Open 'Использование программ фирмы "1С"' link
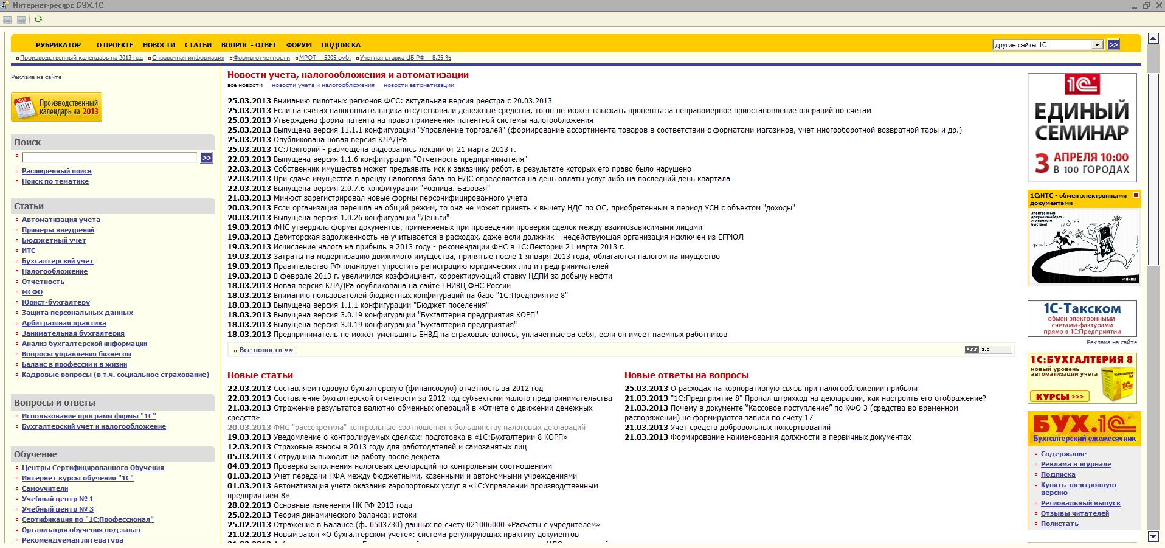 coord(89,416)
